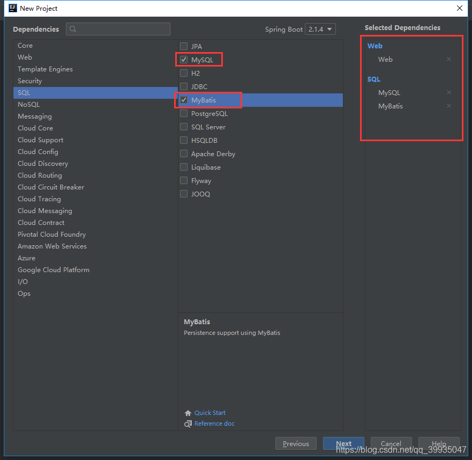Select the Ops category

coord(96,294)
